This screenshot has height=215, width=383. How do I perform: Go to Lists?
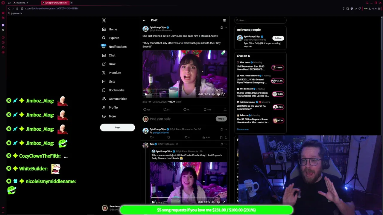point(109,81)
